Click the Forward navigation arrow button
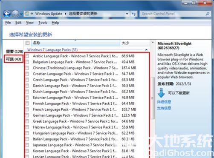214x158 pixels. pyautogui.click(x=15, y=14)
